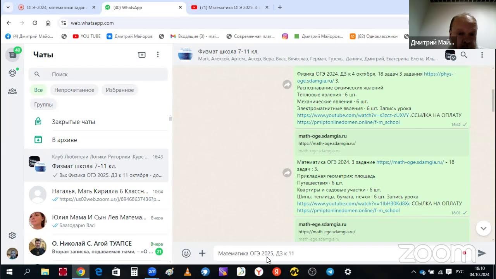Open the Status icon in WhatsApp sidebar

(x=12, y=73)
